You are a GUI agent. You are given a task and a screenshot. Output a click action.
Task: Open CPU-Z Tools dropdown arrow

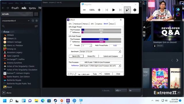(100, 74)
